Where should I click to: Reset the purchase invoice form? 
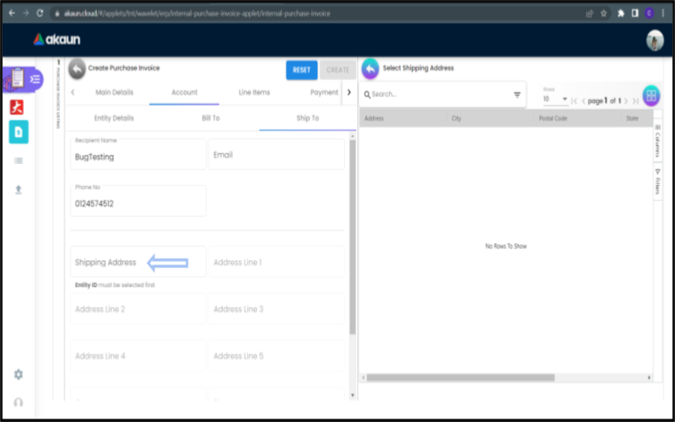tap(302, 70)
